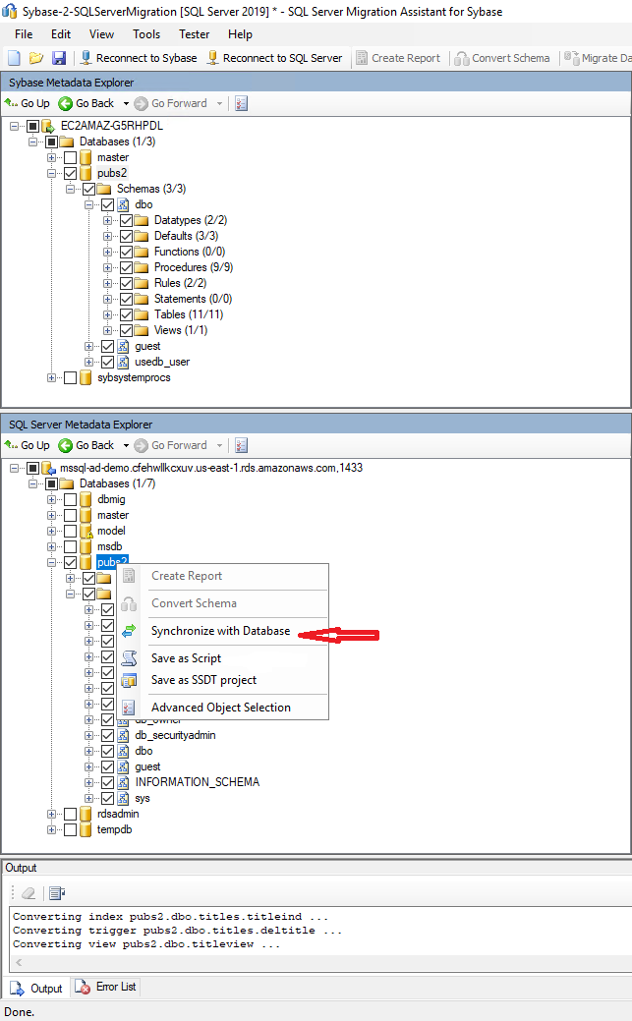
Task: Expand the rdsadmin database node
Action: point(51,814)
